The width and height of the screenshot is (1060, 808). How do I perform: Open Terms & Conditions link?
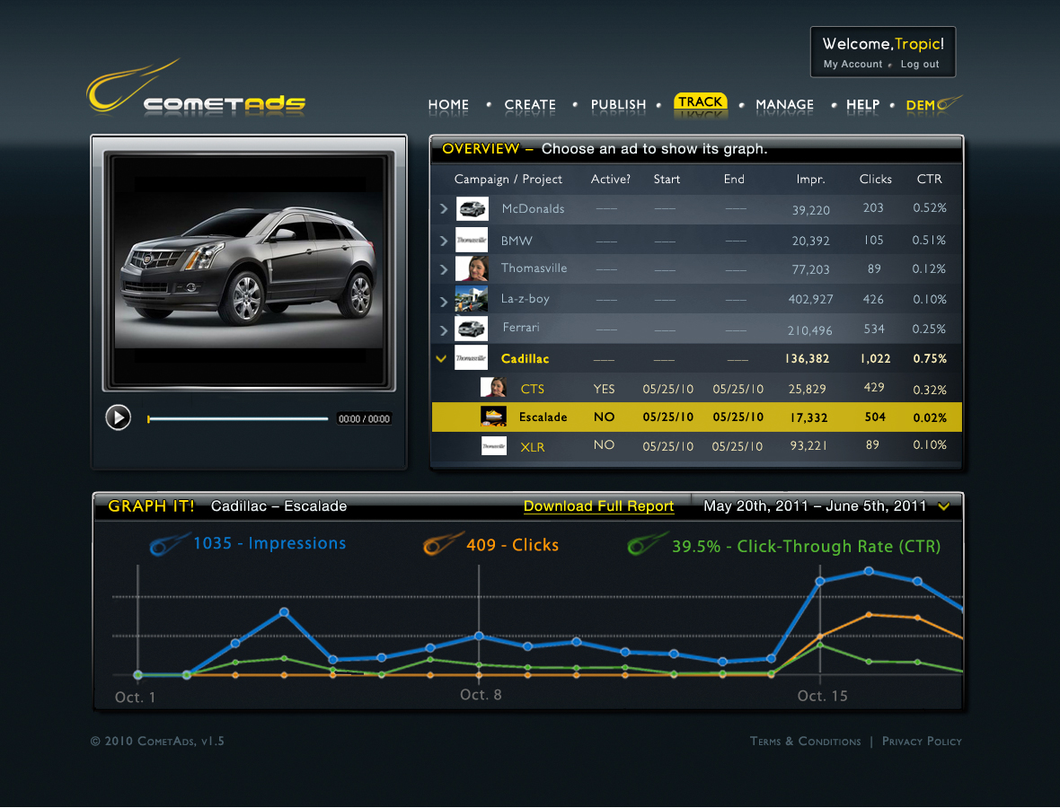[806, 742]
